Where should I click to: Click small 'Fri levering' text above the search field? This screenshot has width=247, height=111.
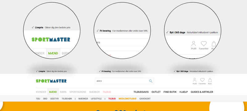pyautogui.click(x=106, y=71)
